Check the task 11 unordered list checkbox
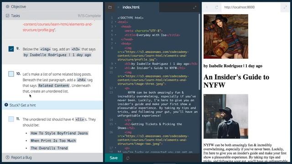The height and width of the screenshot is (164, 292). pyautogui.click(x=11, y=119)
